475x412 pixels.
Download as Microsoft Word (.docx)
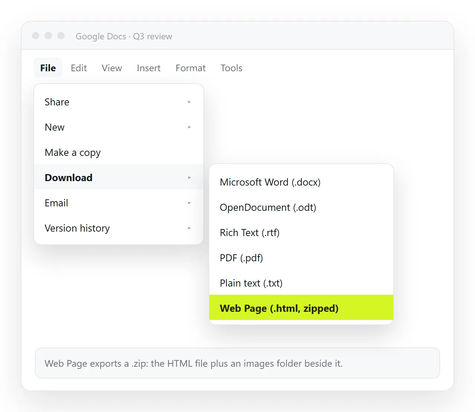pos(301,182)
